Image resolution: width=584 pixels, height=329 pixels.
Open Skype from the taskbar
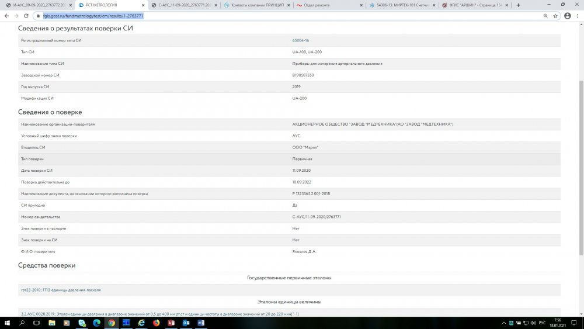[x=82, y=323]
